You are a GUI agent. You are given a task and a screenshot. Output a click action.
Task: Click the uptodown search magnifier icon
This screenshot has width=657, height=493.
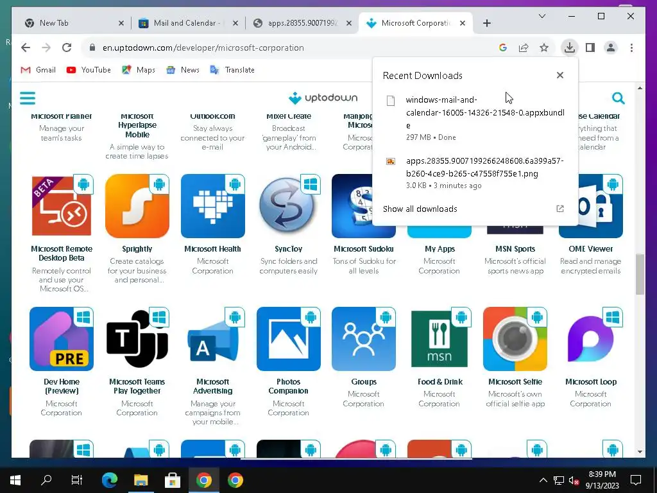click(618, 98)
